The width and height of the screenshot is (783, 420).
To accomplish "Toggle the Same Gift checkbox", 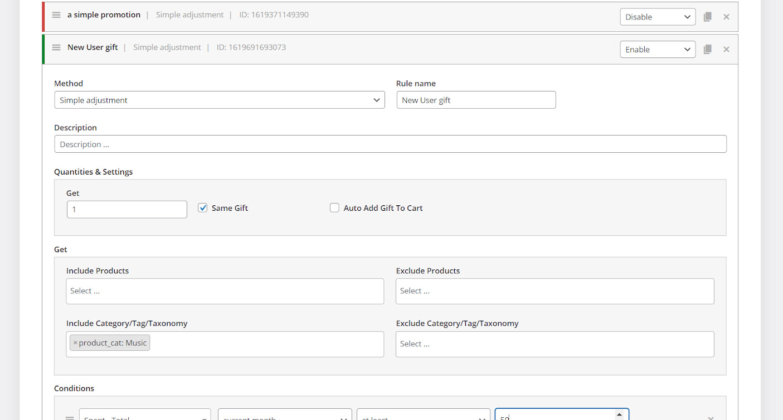I will (x=203, y=208).
